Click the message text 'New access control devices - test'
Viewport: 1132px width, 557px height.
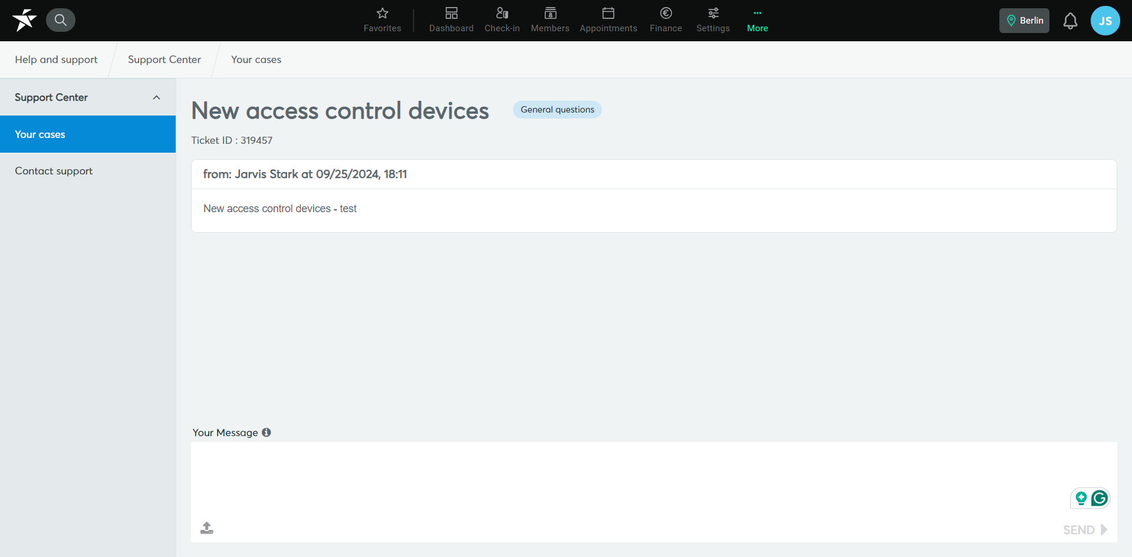(280, 209)
